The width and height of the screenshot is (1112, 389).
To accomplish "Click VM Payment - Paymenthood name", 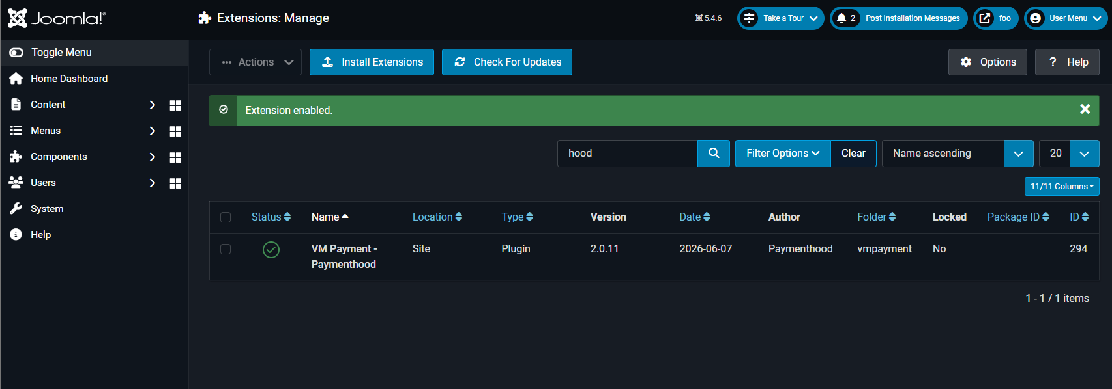I will click(x=344, y=257).
